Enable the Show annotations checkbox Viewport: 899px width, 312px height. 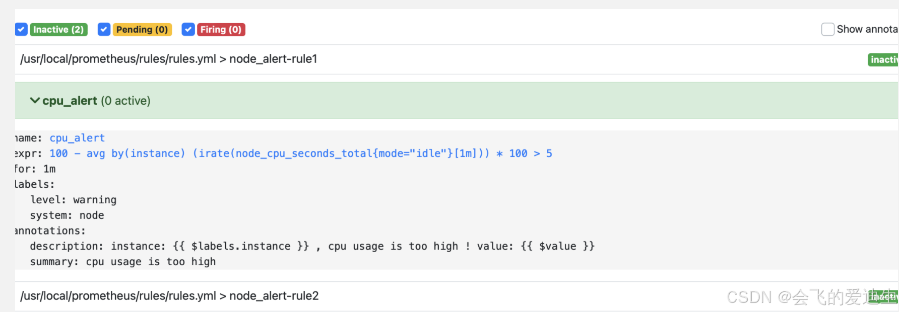(827, 29)
